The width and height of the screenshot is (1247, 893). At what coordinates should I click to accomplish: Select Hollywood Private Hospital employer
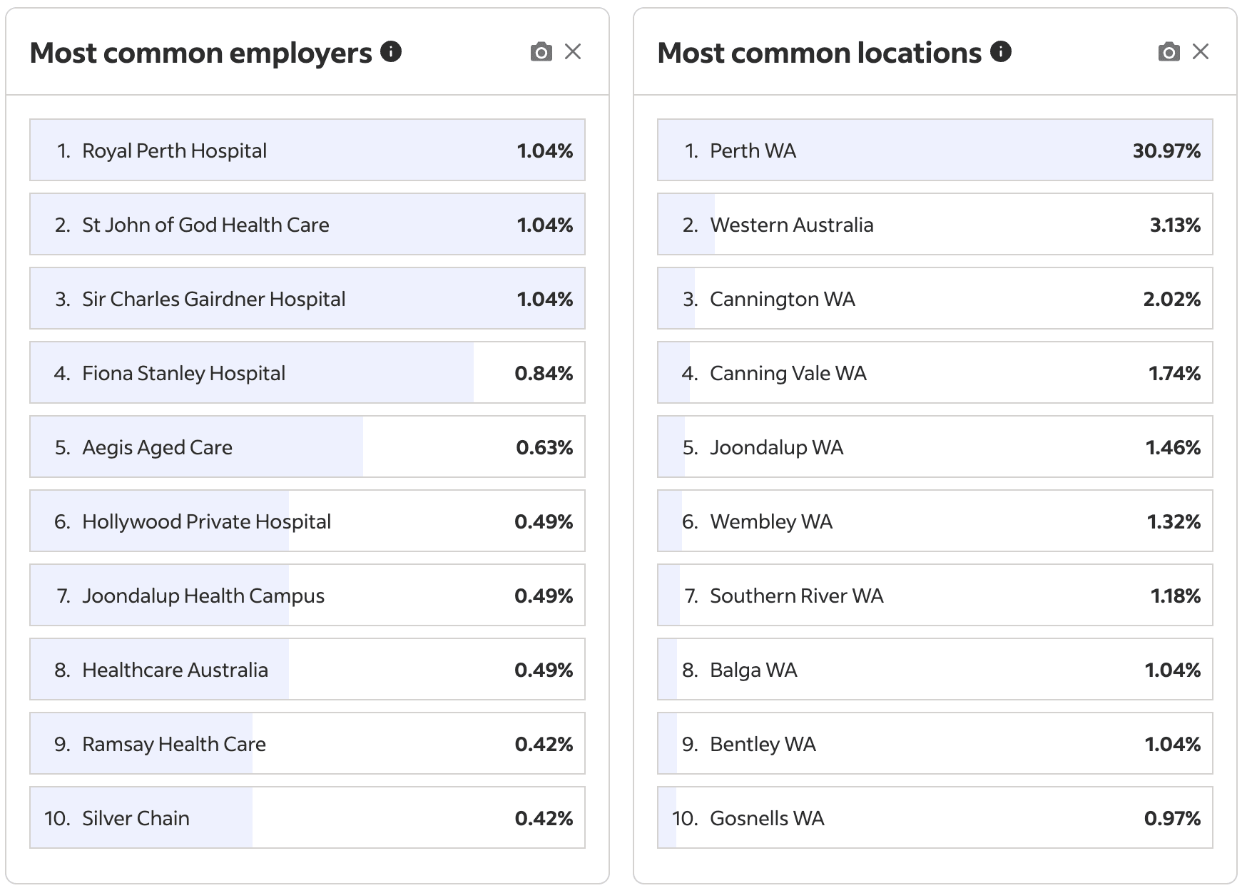coord(307,521)
